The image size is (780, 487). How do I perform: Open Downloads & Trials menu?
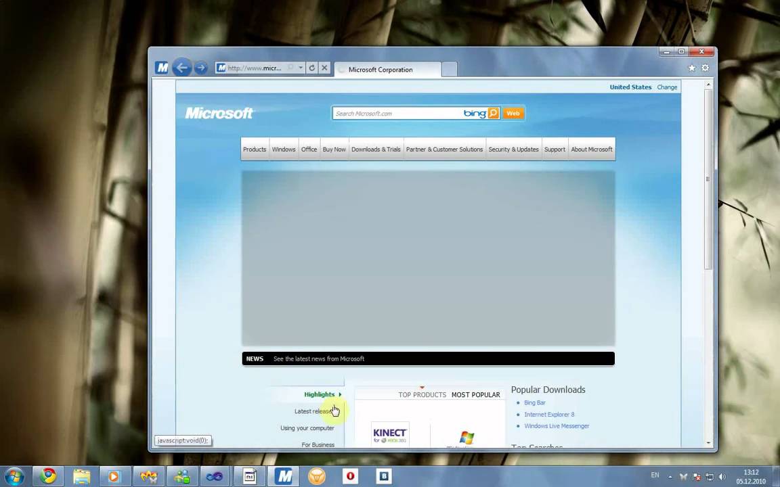tap(376, 149)
